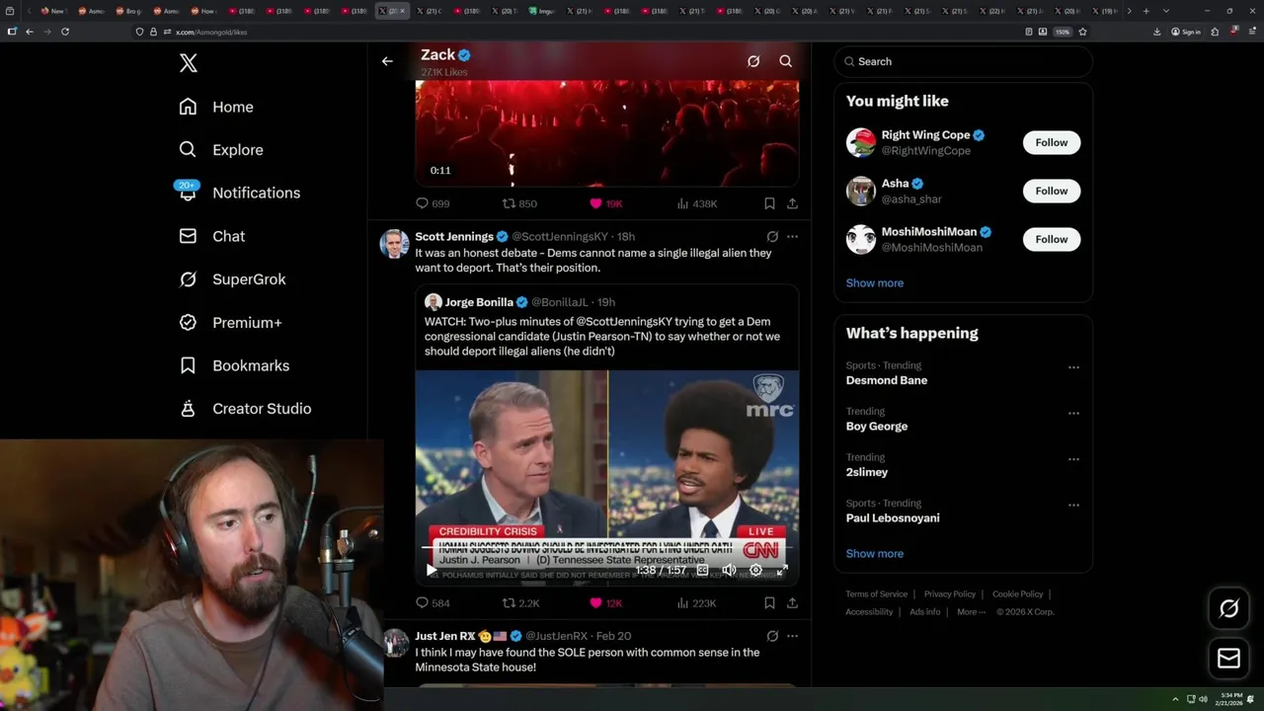The height and width of the screenshot is (711, 1264).
Task: Reply to Scott Jennings post (584)
Action: point(432,602)
